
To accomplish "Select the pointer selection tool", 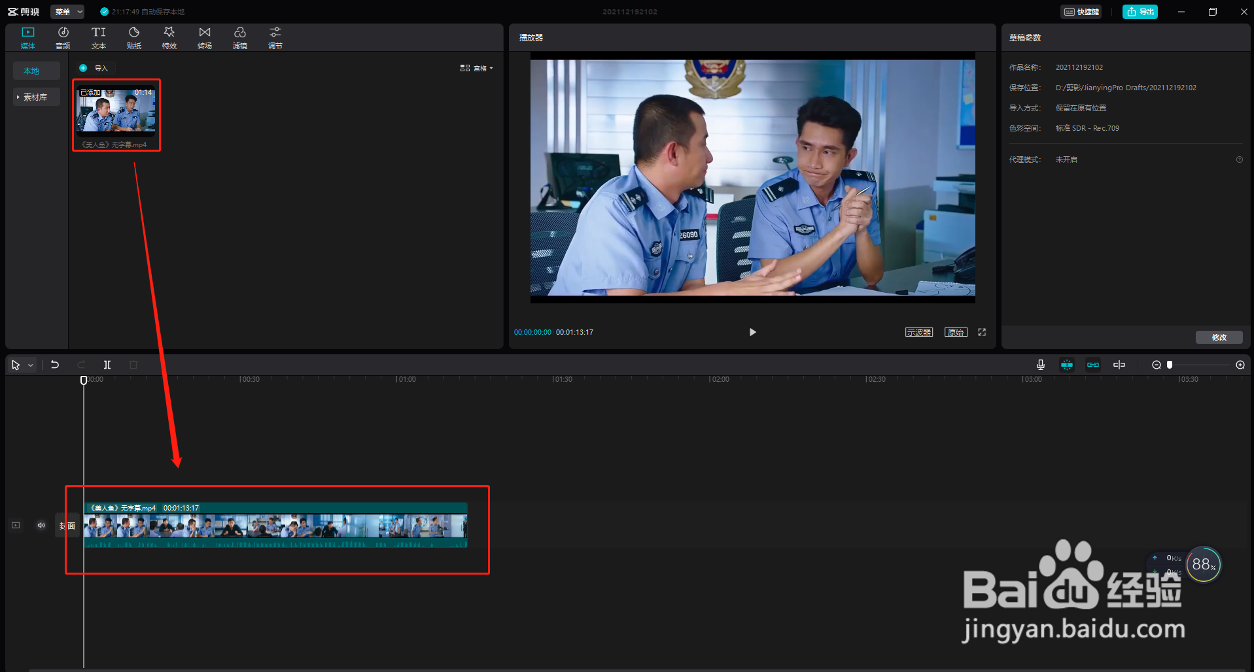I will [x=16, y=365].
